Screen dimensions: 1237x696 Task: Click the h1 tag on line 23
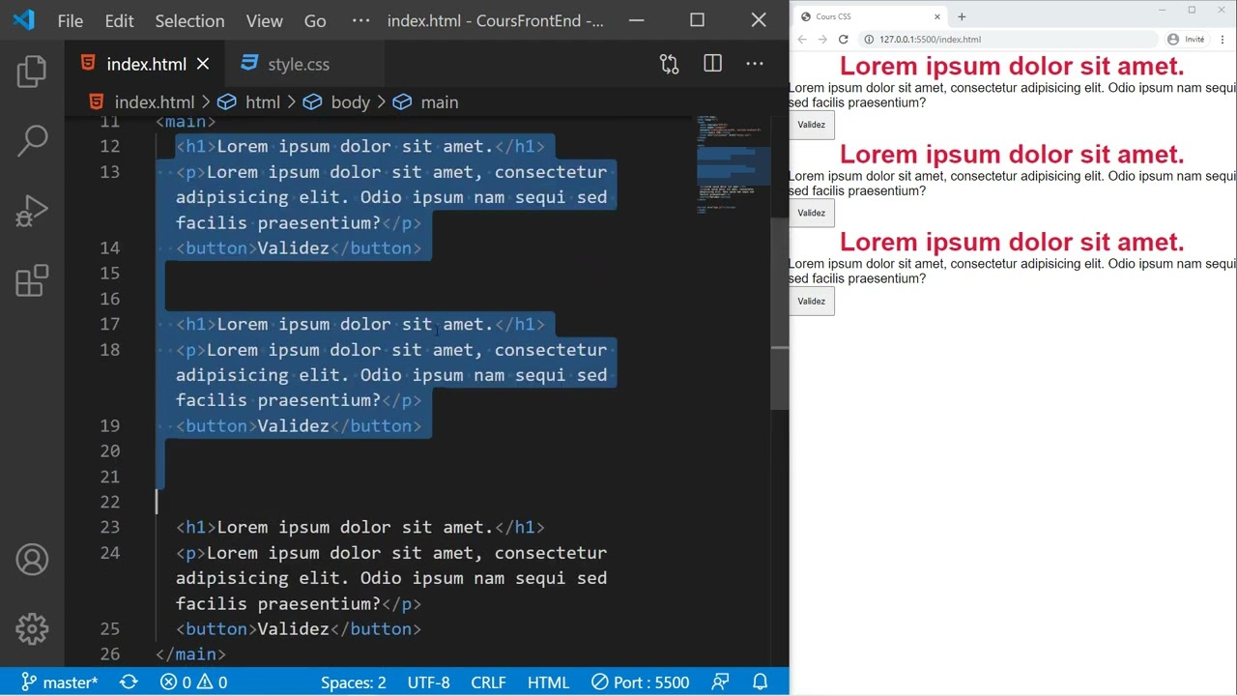[x=196, y=527]
